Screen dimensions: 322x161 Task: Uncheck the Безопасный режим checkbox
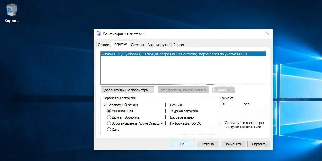point(105,105)
